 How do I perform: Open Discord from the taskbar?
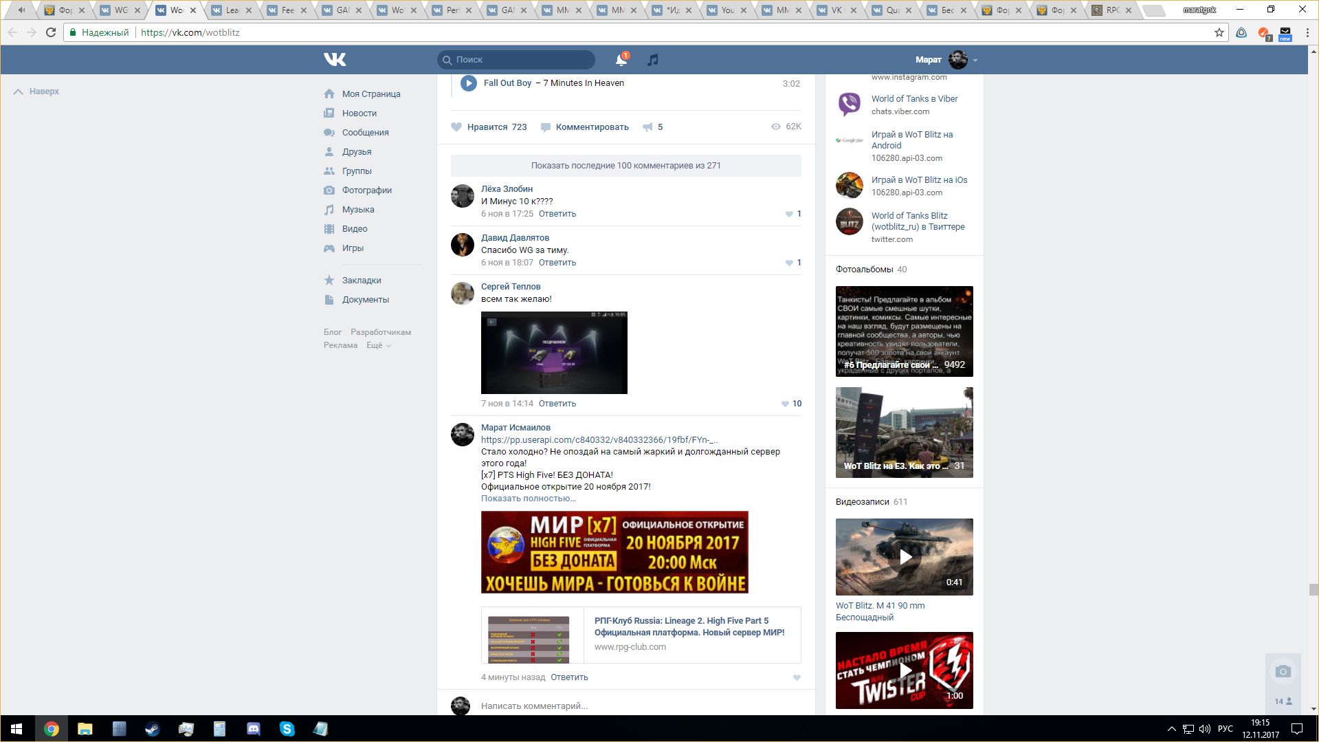tap(253, 729)
